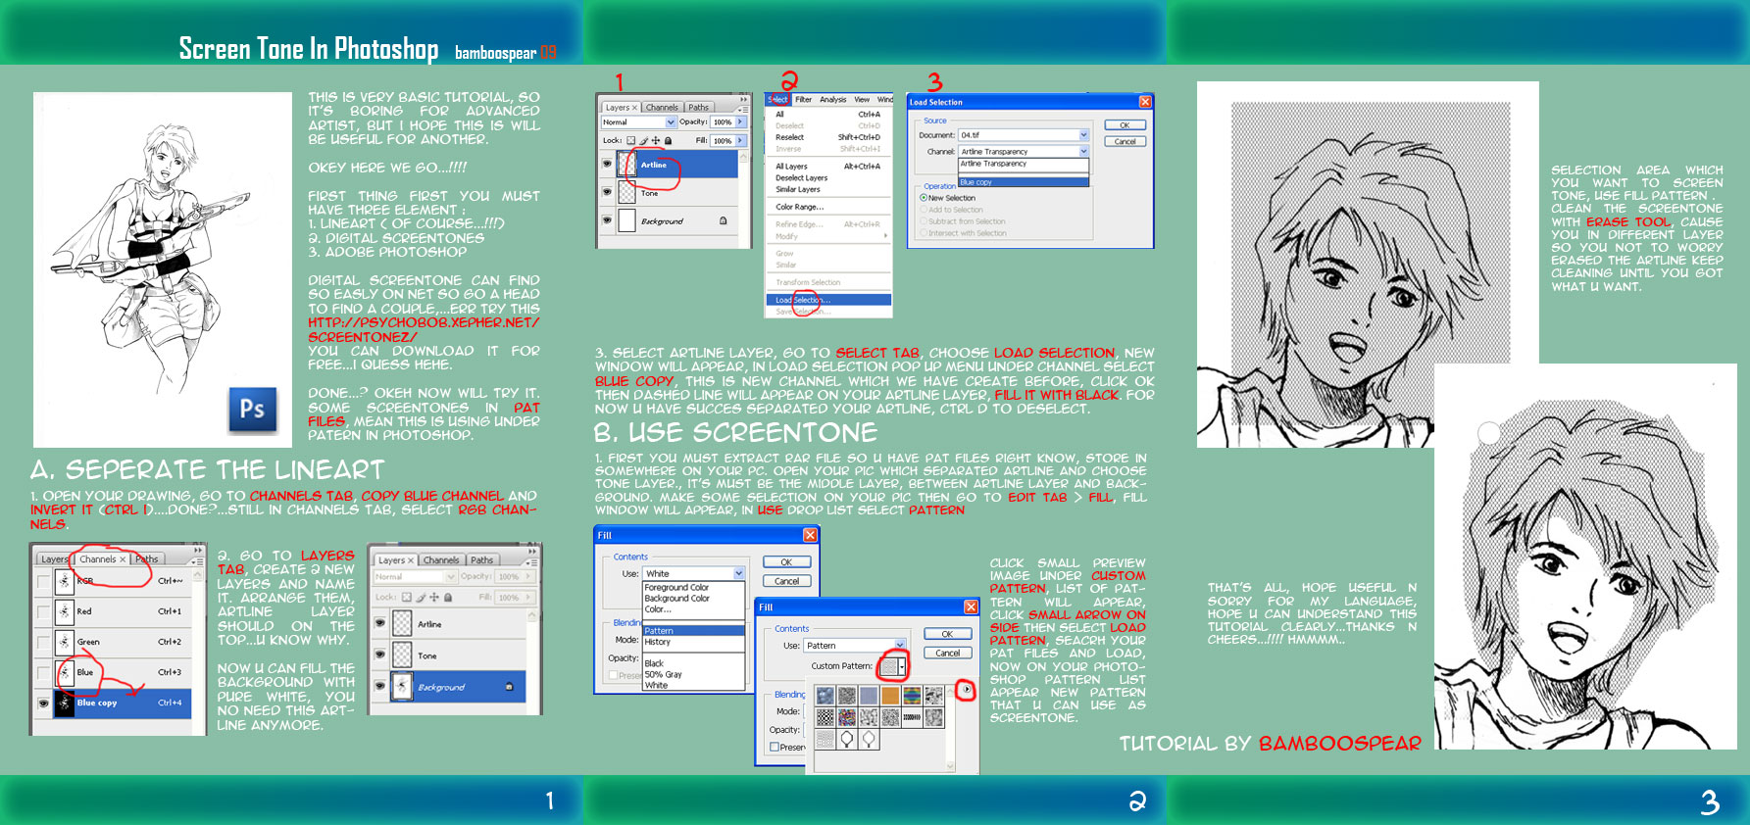This screenshot has height=825, width=1750.
Task: Select the New Selection radio button
Action: click(924, 198)
